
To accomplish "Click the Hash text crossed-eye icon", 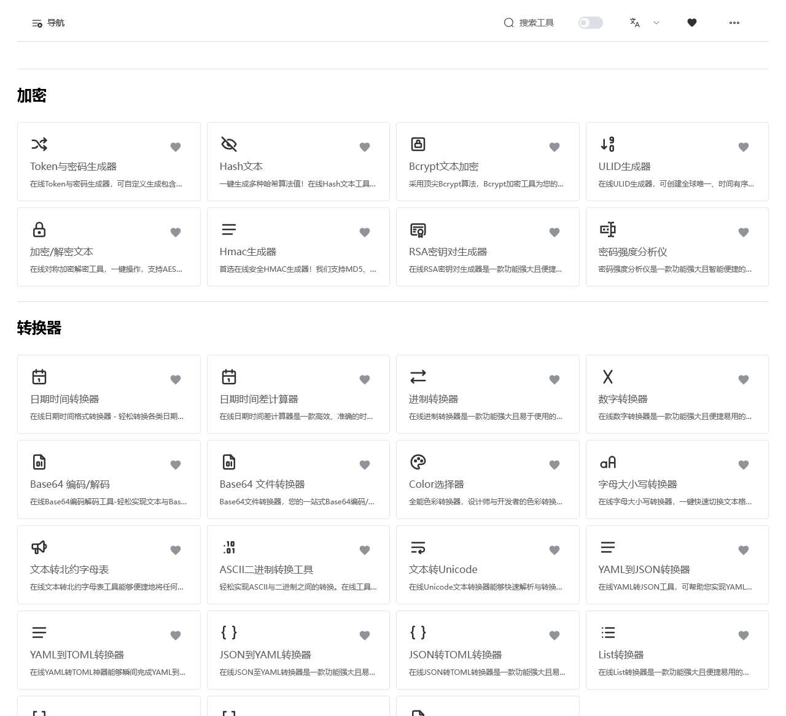I will point(228,144).
